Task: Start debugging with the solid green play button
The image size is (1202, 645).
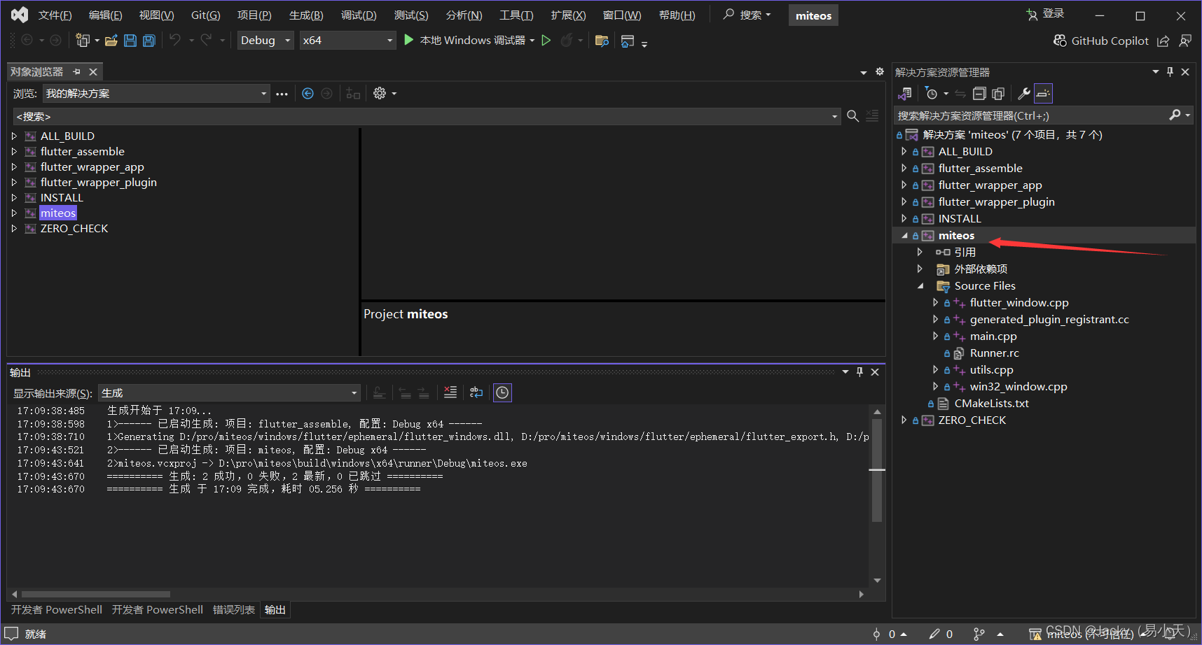Action: pyautogui.click(x=409, y=40)
